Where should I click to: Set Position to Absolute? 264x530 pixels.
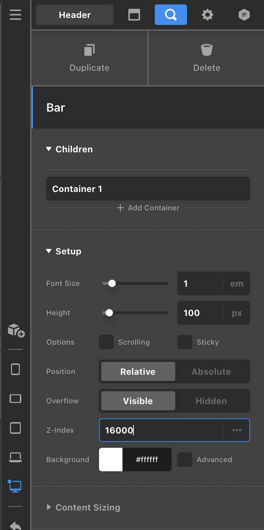click(211, 371)
